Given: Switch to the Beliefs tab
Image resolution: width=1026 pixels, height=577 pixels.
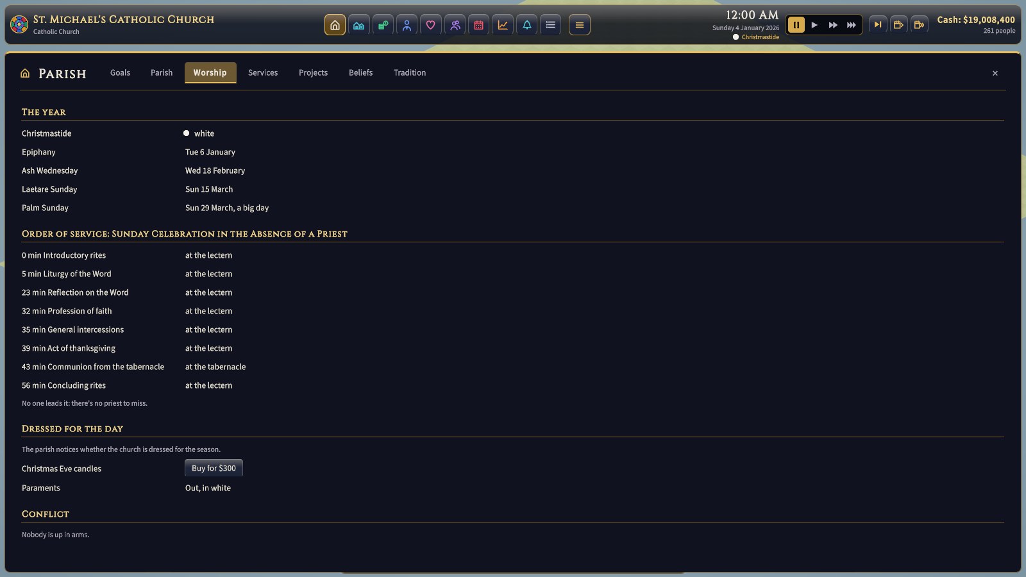Looking at the screenshot, I should [x=360, y=72].
